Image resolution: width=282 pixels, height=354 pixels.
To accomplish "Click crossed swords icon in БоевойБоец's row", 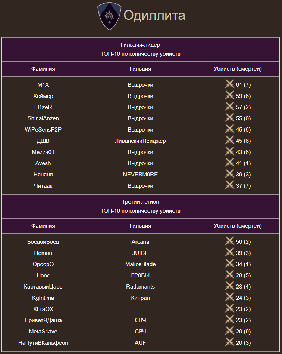I will coord(229,241).
